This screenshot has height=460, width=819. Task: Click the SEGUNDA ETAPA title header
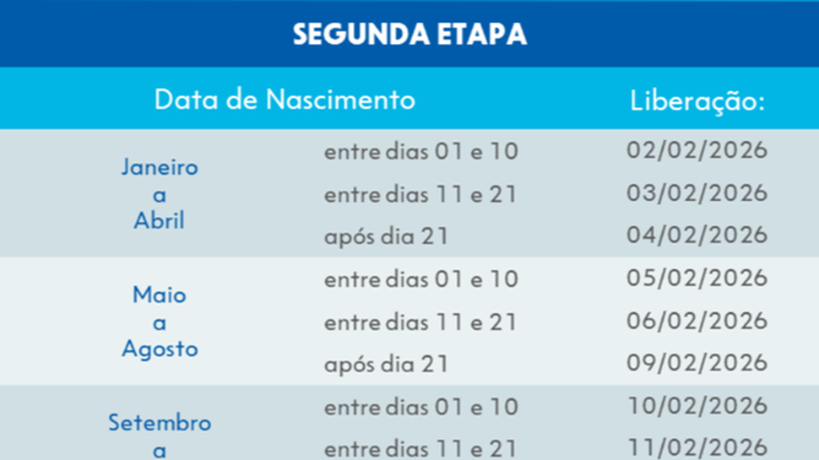click(409, 35)
